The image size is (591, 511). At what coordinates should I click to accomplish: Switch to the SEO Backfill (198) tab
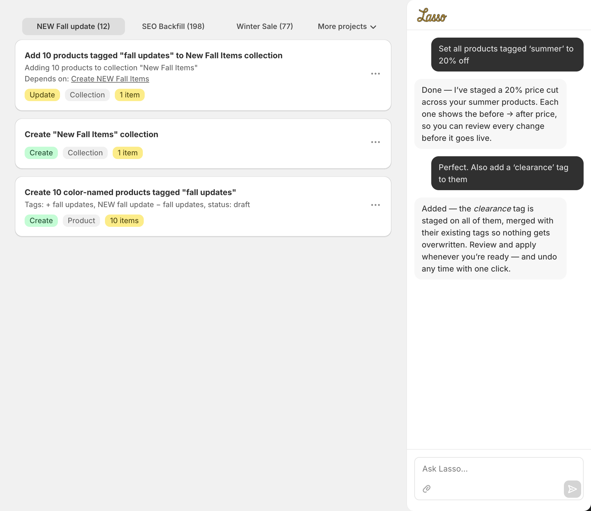tap(173, 27)
